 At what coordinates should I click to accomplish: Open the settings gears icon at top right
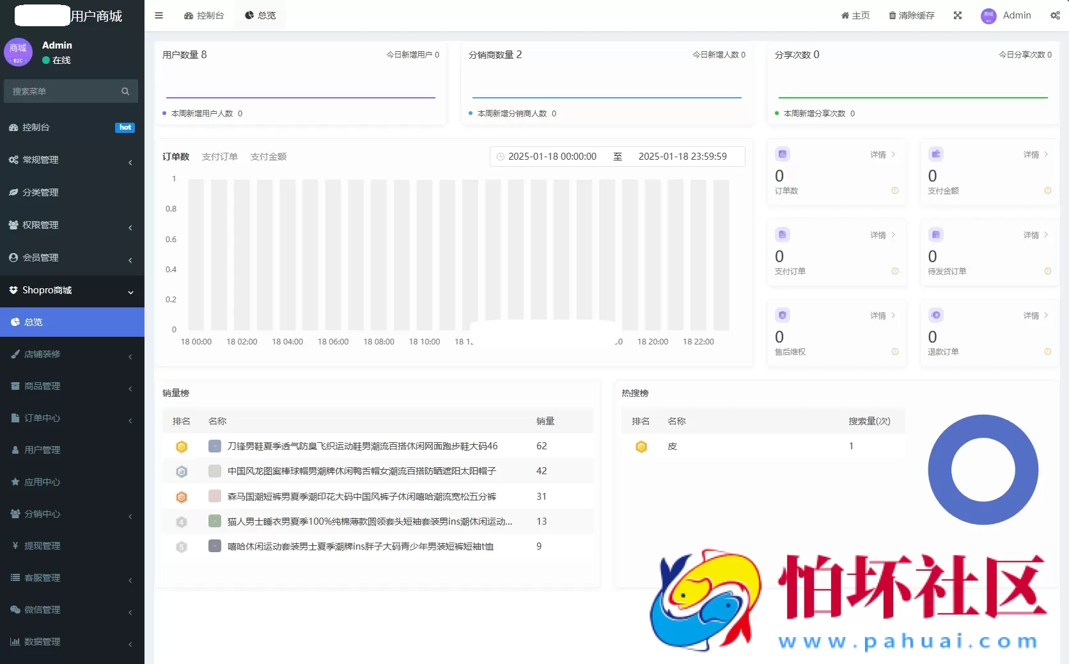(x=1055, y=15)
